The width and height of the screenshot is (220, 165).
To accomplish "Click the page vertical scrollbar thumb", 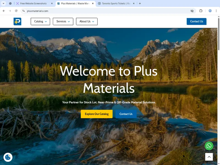I will (219, 34).
